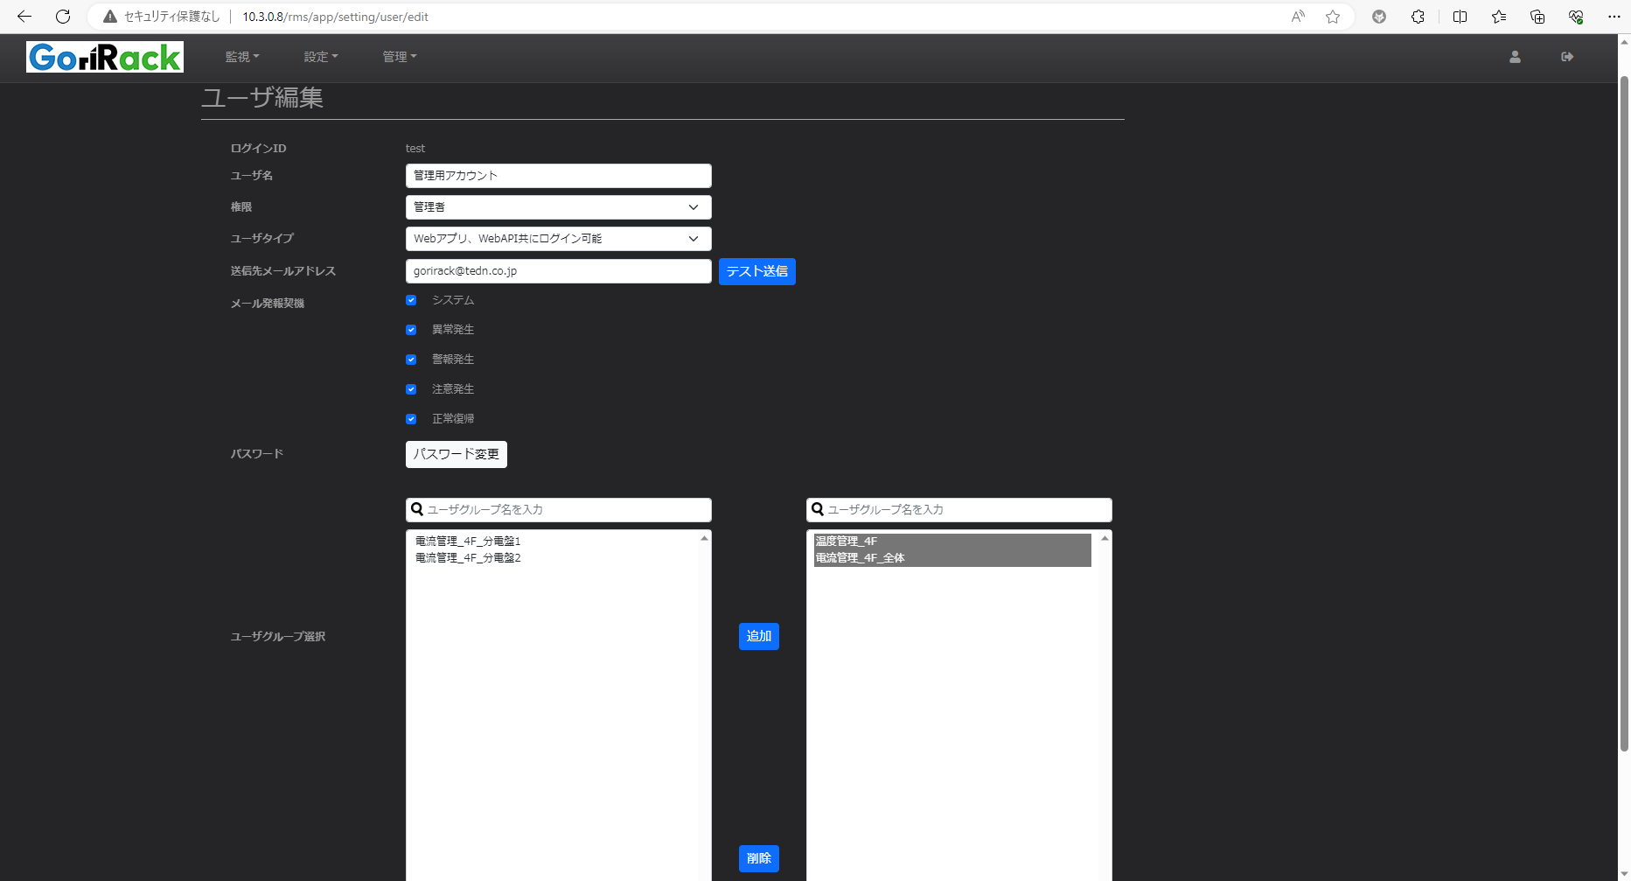Viewport: 1631px width, 881px height.
Task: Expand the 管理 navigation menu
Action: click(x=400, y=57)
